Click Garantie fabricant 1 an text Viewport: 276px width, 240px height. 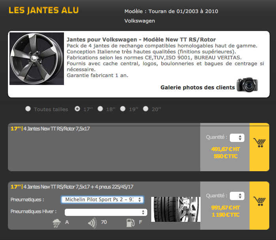pos(98,76)
